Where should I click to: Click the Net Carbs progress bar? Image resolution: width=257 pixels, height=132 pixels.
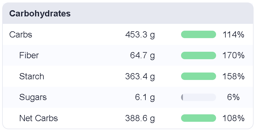tap(198, 118)
